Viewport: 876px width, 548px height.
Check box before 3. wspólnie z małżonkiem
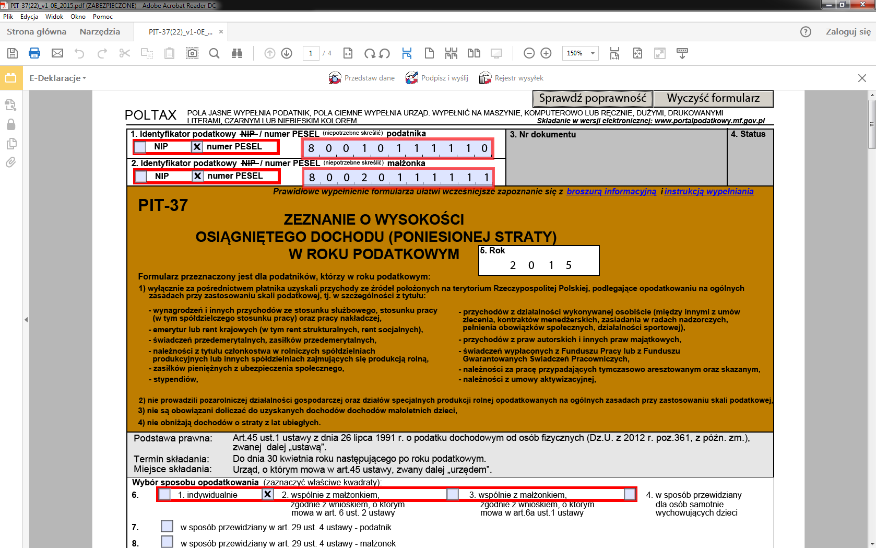point(453,494)
